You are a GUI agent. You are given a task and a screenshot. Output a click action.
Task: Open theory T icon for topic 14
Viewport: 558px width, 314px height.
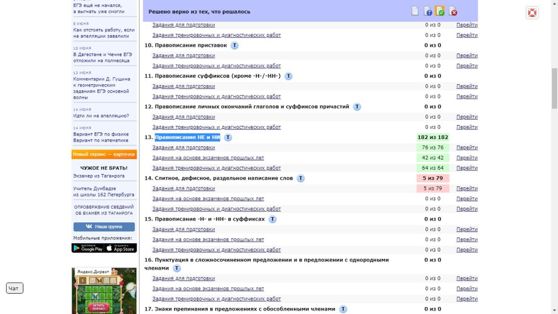pos(301,178)
